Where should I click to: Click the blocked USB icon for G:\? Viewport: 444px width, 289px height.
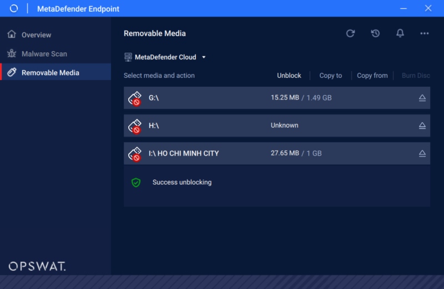pos(135,98)
